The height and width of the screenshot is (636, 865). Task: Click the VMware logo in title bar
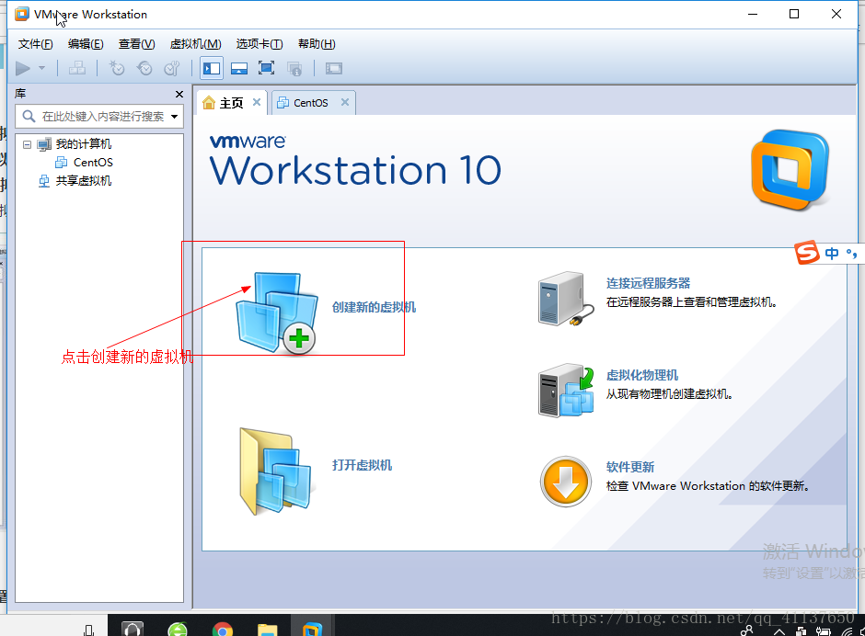point(22,15)
